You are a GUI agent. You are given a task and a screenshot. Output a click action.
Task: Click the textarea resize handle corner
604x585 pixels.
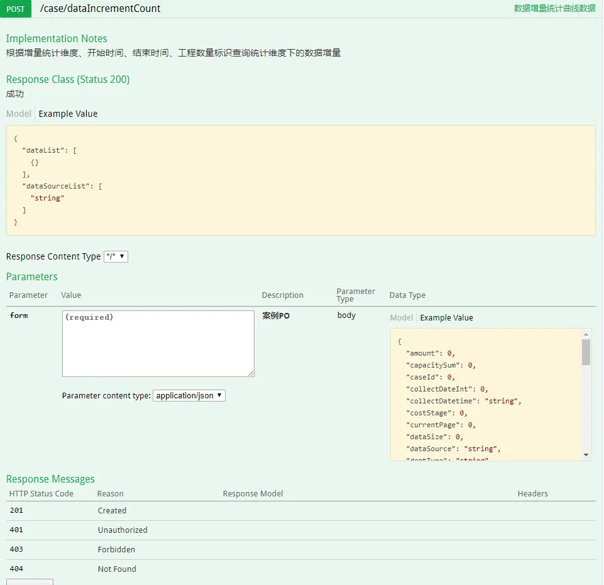click(251, 373)
